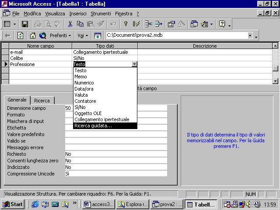Viewport: 280px width, 210px height.
Task: Open the Properties toolbar icon
Action: 171,24
